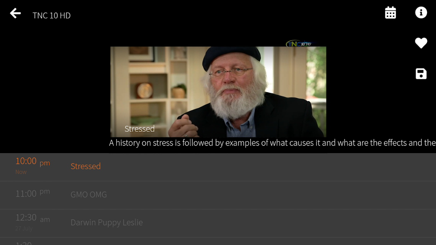
Task: Go back using the left arrow
Action: (x=15, y=13)
